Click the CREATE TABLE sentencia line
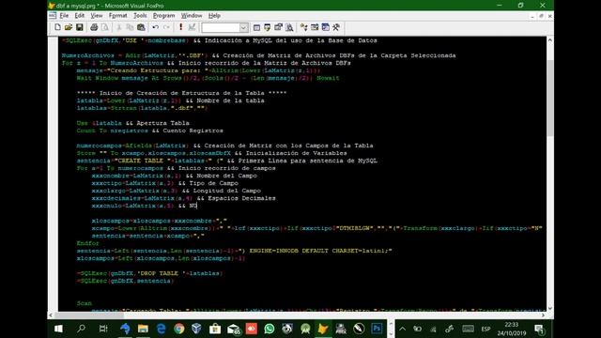This screenshot has width=601, height=338. (227, 161)
